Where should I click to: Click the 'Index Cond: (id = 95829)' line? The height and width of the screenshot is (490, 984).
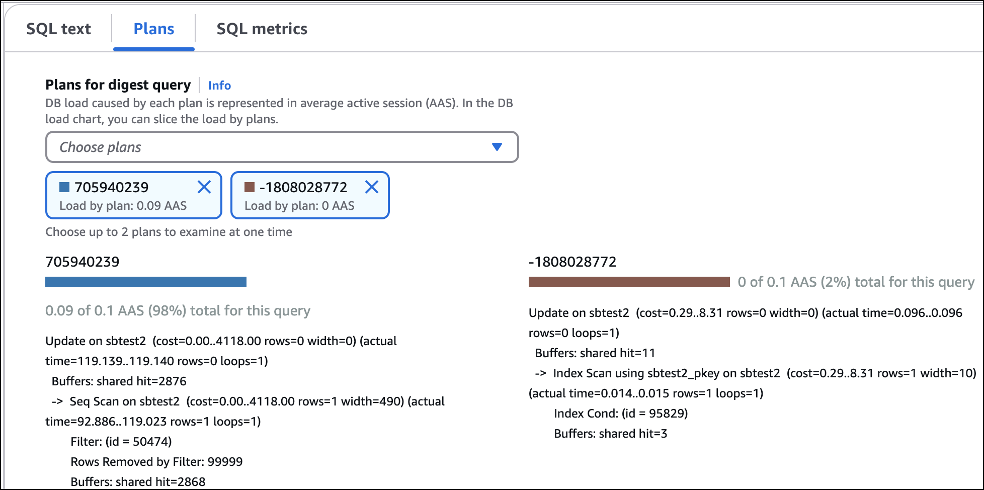point(621,414)
